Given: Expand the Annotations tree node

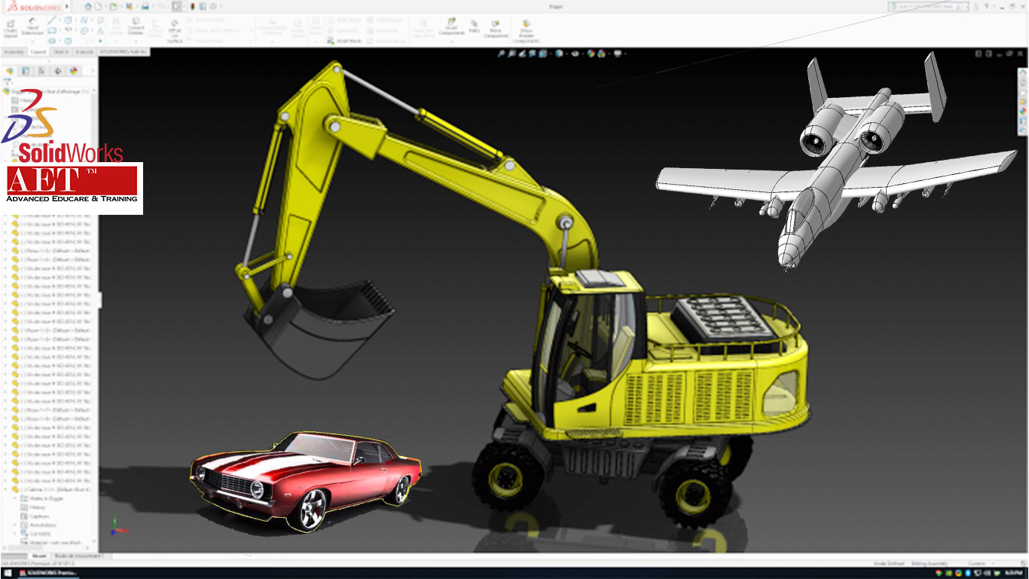Looking at the screenshot, I should point(15,525).
